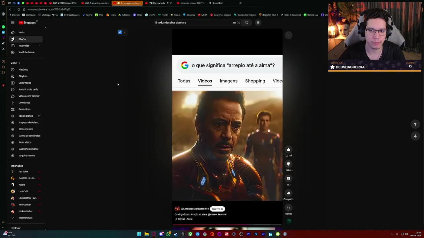Switch to the Nintendo criou browser tab

click(190, 3)
